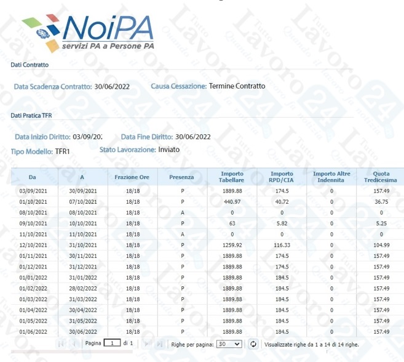Screen dimensions: 404x362
Task: Select the row starting 01/06/2022
Action: (207, 332)
